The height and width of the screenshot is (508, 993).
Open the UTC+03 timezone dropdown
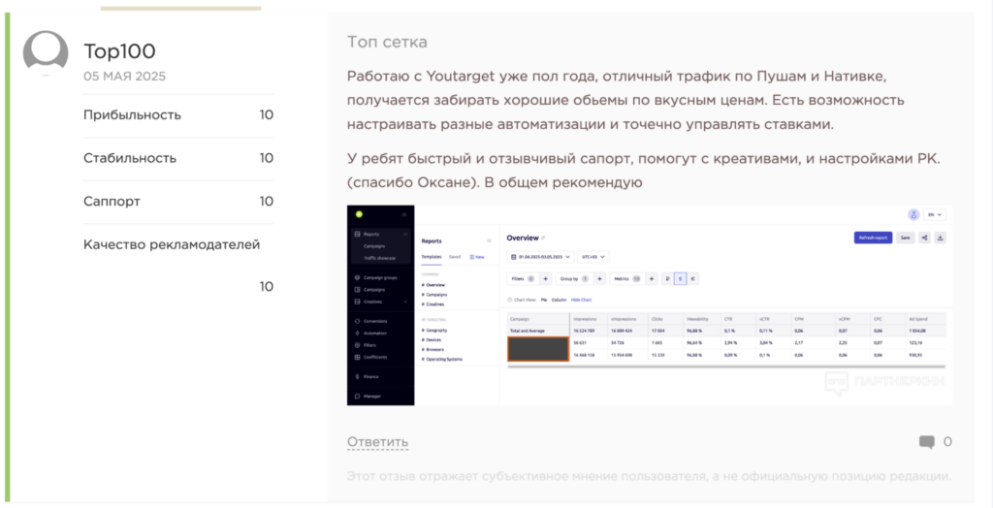click(593, 257)
